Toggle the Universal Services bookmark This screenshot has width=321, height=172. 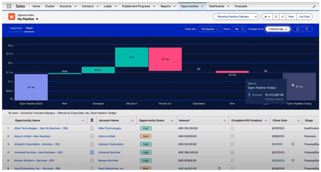[92, 152]
